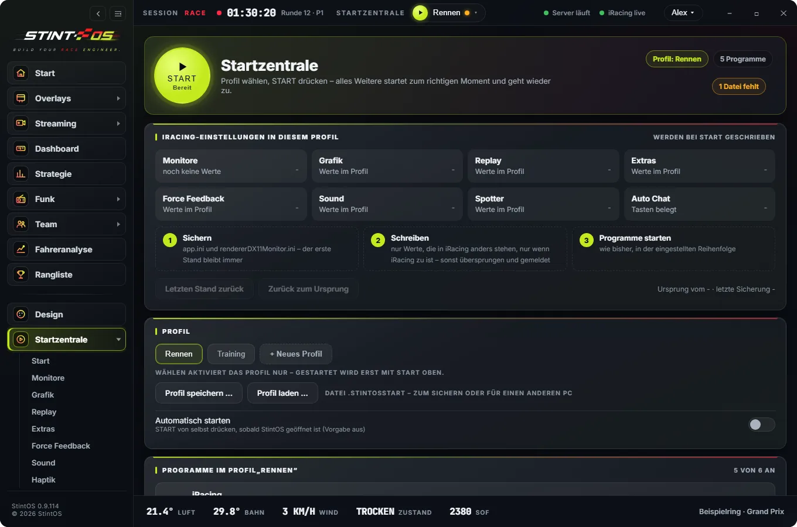
Task: Open the Team people icon
Action: tap(21, 224)
